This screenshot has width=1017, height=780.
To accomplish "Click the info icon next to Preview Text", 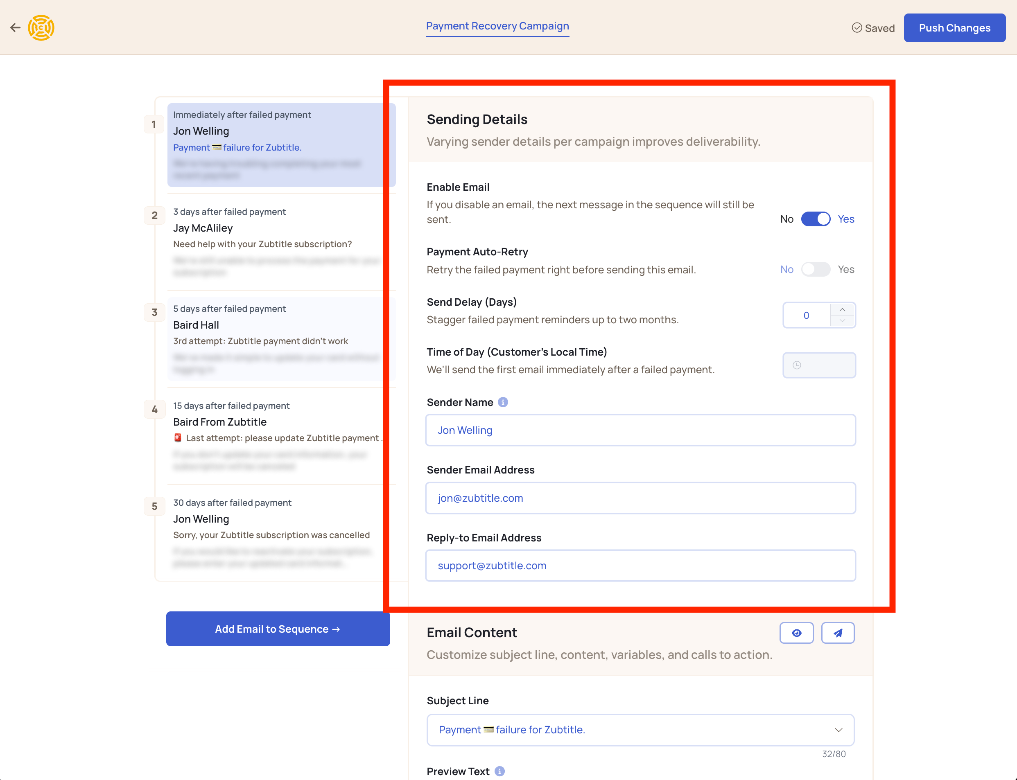I will [499, 771].
